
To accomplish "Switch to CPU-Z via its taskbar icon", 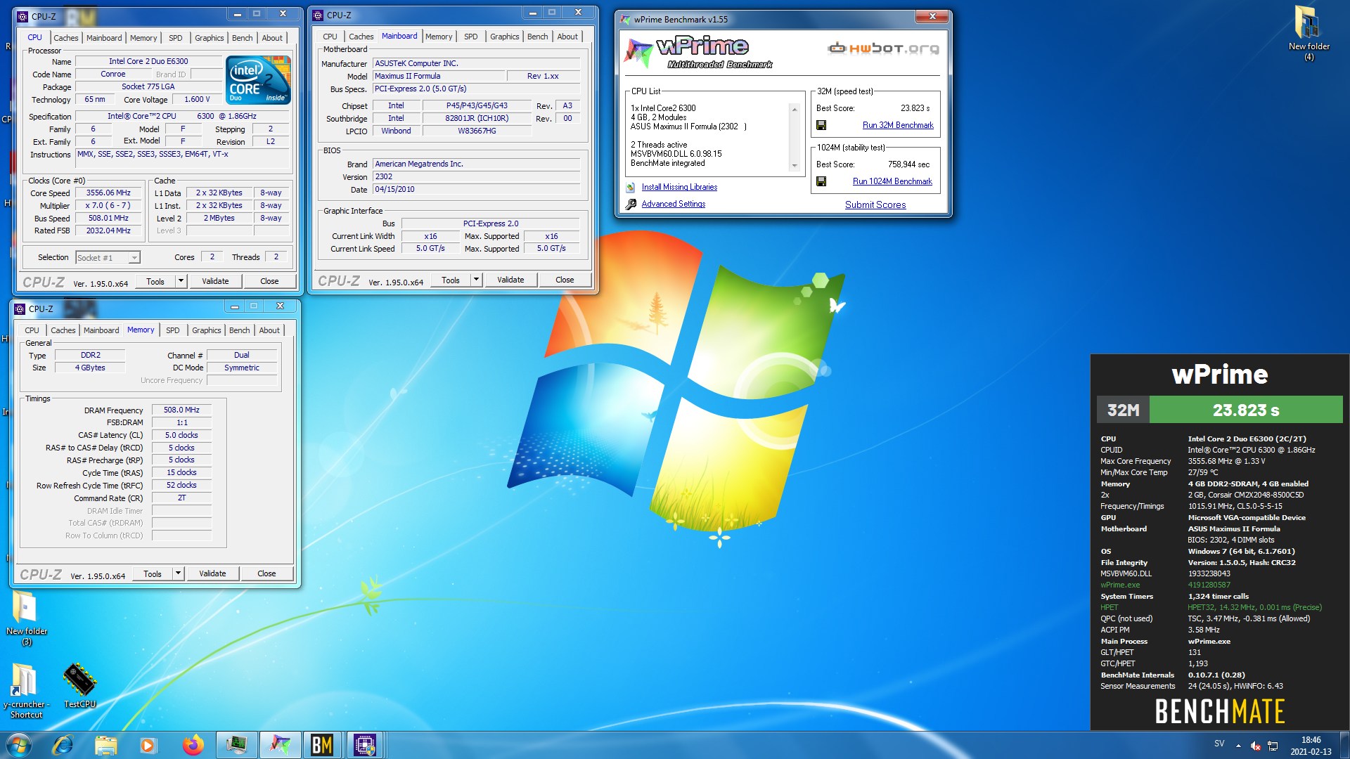I will tap(365, 745).
